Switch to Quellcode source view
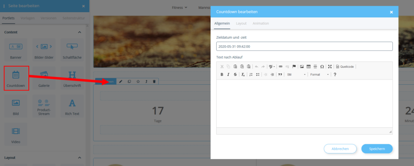This screenshot has height=166, width=414. pyautogui.click(x=345, y=67)
